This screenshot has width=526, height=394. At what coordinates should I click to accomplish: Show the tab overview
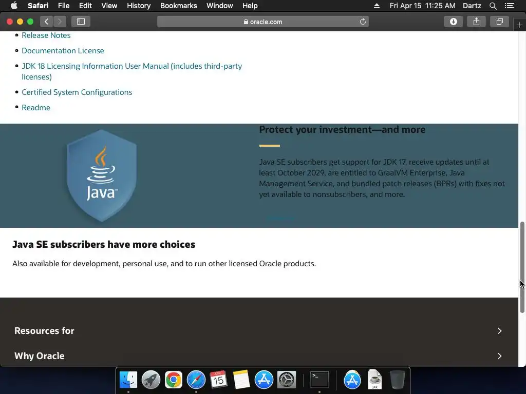tap(499, 22)
